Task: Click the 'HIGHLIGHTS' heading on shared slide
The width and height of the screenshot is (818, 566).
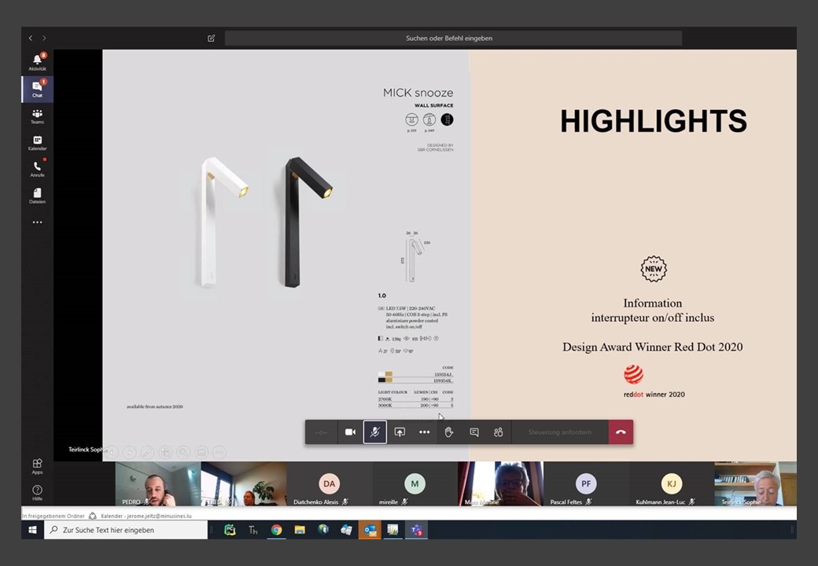Action: click(653, 121)
